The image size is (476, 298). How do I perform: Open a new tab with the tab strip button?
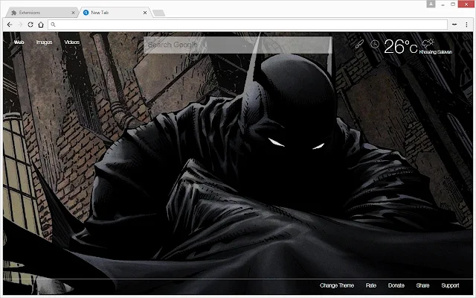158,13
